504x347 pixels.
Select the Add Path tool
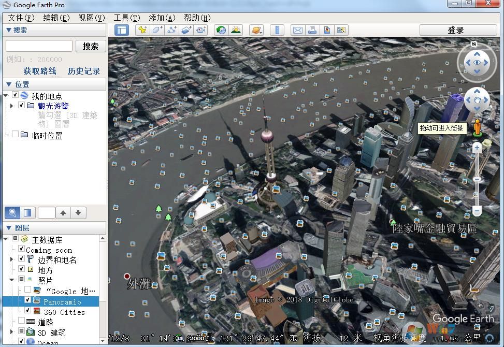point(172,30)
